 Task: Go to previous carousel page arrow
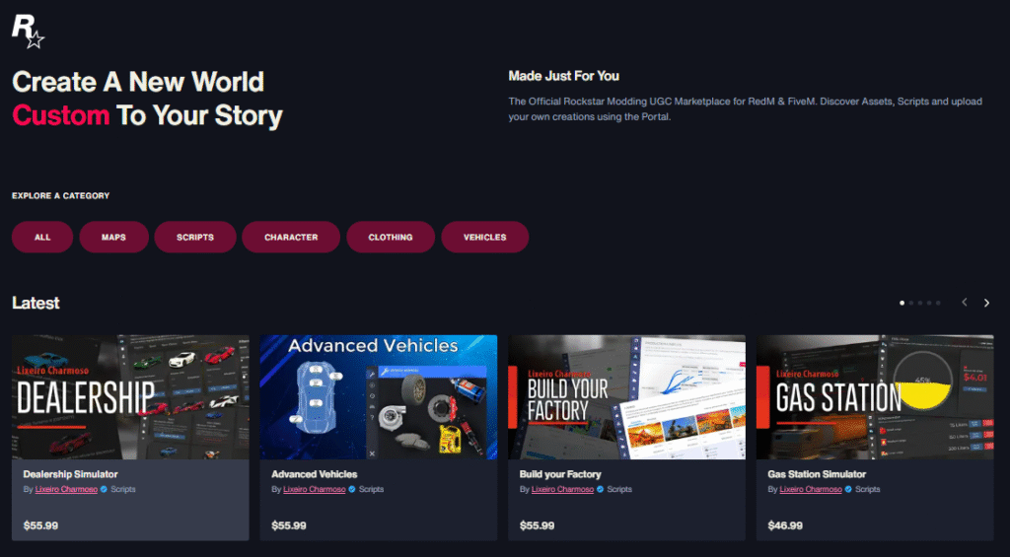(965, 303)
